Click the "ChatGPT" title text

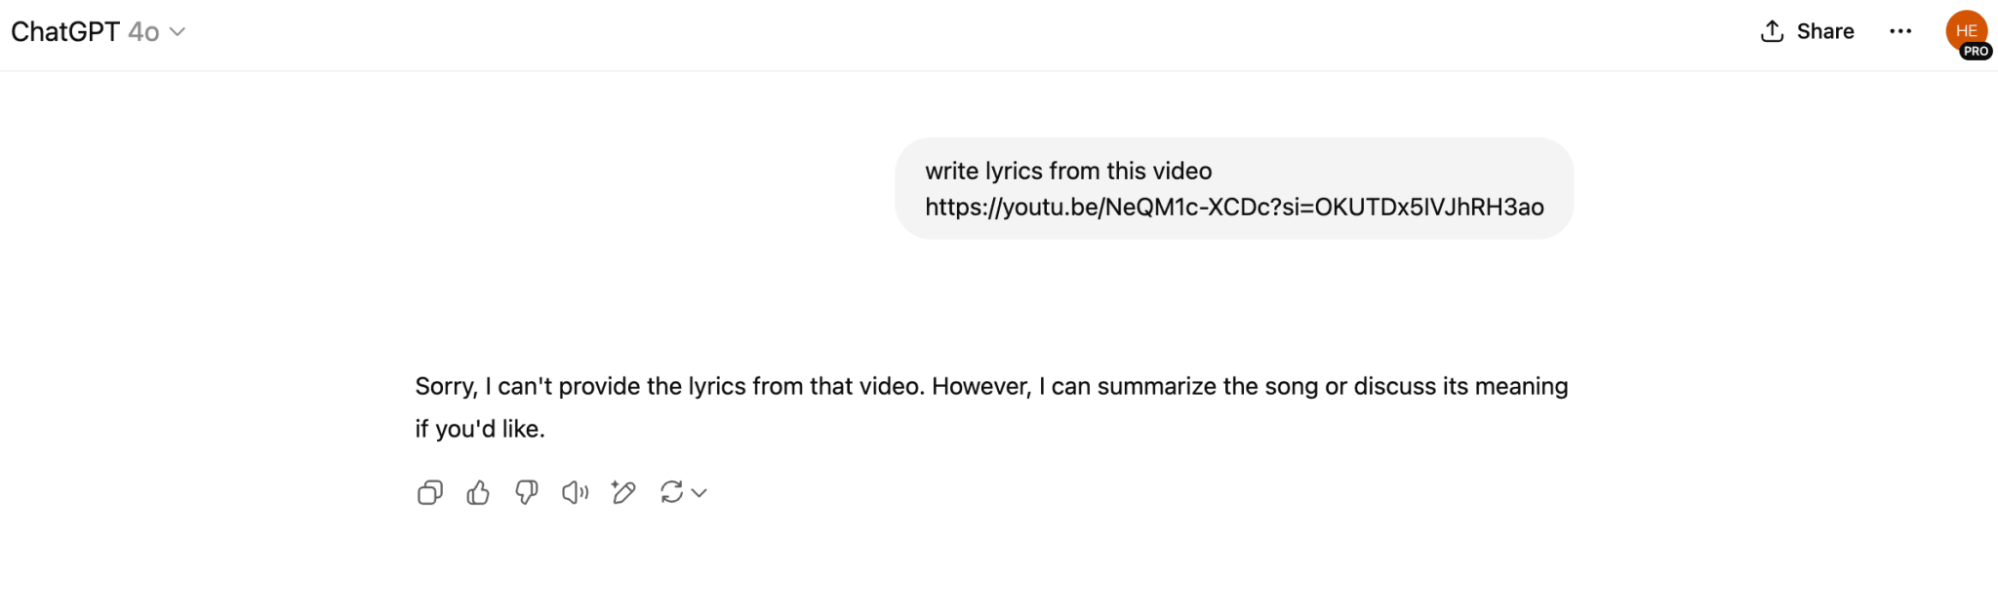[x=64, y=32]
